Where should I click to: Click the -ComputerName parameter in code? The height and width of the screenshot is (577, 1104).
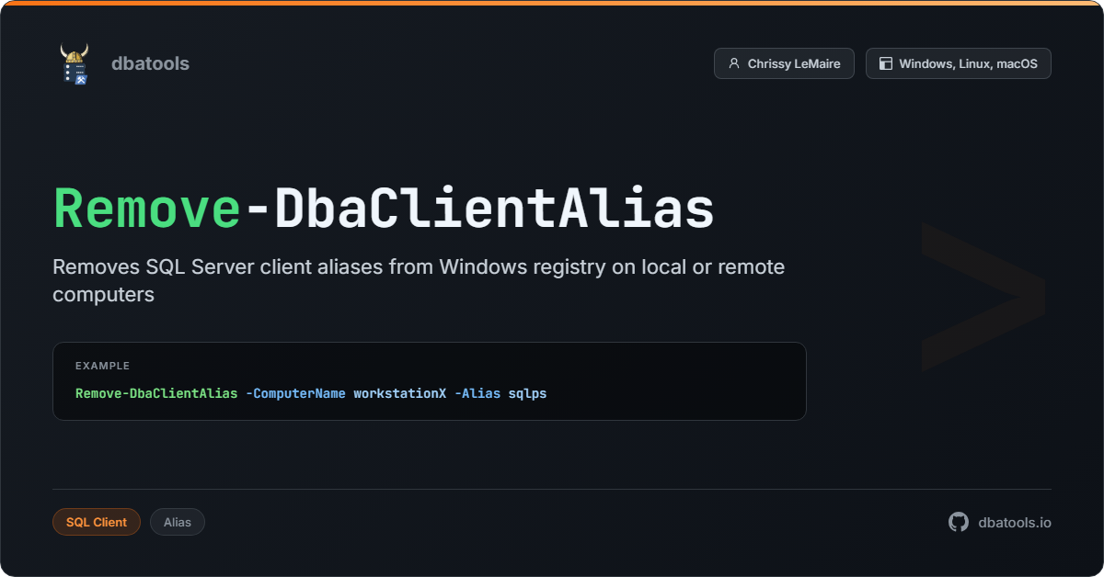point(295,393)
